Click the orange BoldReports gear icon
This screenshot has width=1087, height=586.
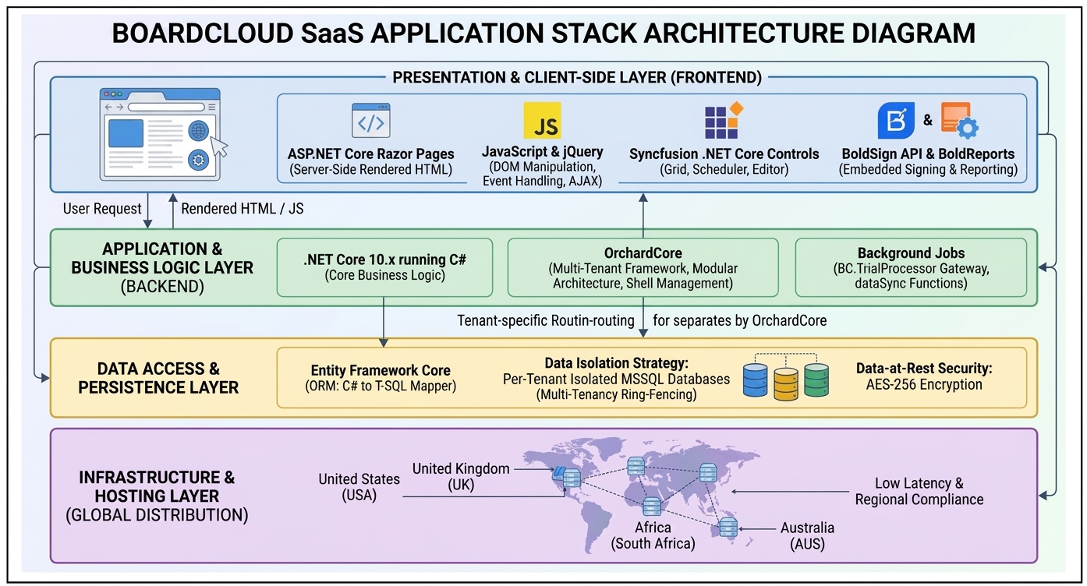tap(959, 120)
